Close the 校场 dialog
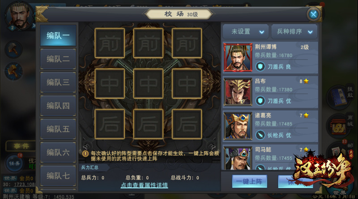This screenshot has height=199, width=358. point(314,14)
